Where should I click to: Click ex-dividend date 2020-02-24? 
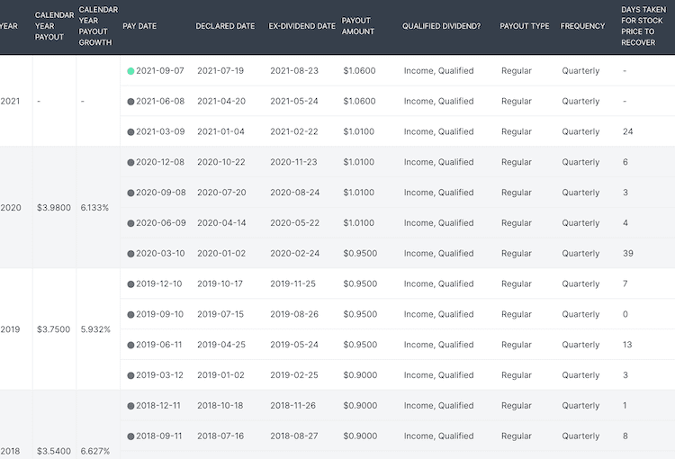pyautogui.click(x=295, y=254)
